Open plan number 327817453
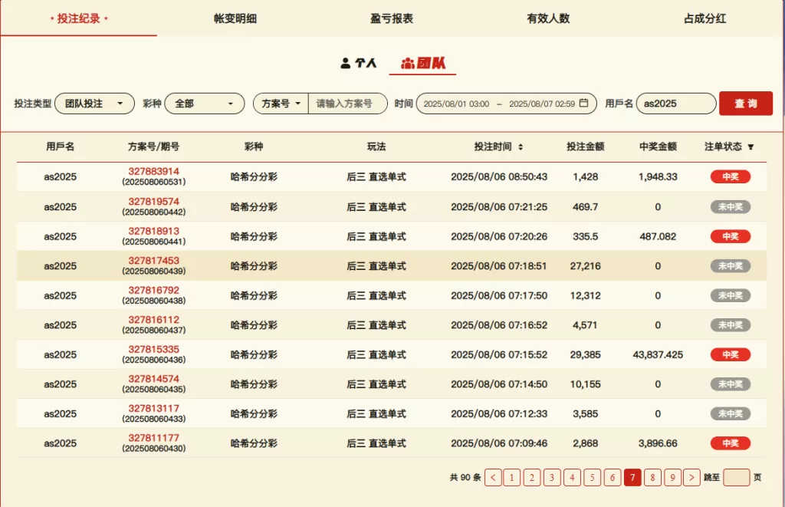 153,261
